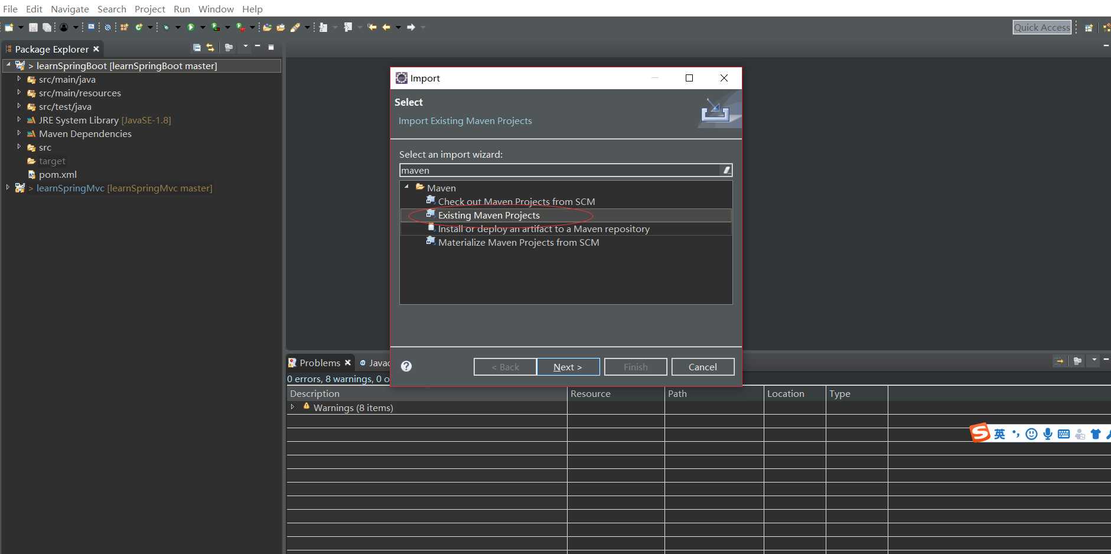Clear the import wizard filter text icon
Image resolution: width=1111 pixels, height=554 pixels.
pyautogui.click(x=727, y=170)
